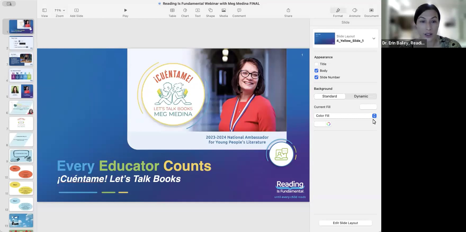Click the ¡Cuéntame! circular logo
Viewport: 466px width, 232px height.
(x=173, y=94)
